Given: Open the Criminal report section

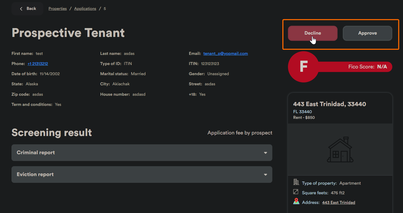Looking at the screenshot, I should click(36, 153).
